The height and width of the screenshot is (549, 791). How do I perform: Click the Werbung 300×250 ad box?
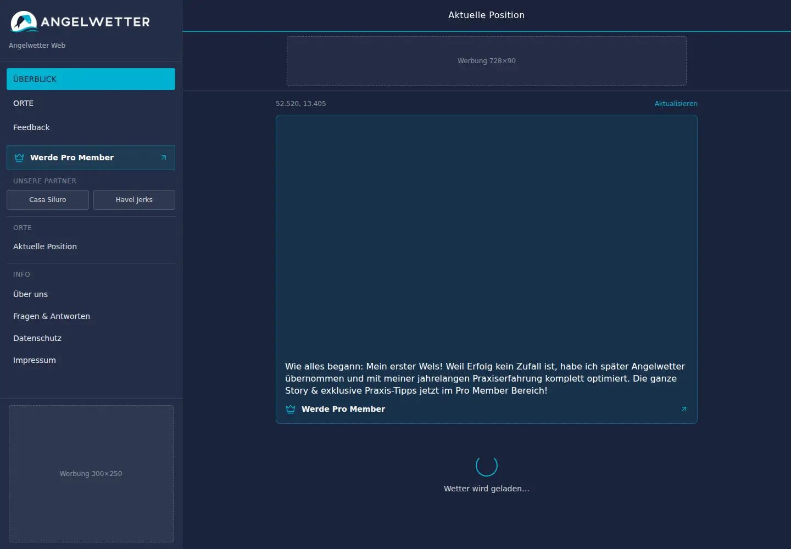[x=91, y=474]
